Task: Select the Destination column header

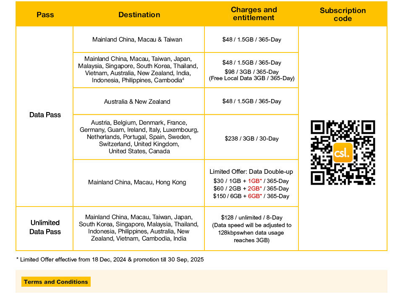Action: (139, 15)
